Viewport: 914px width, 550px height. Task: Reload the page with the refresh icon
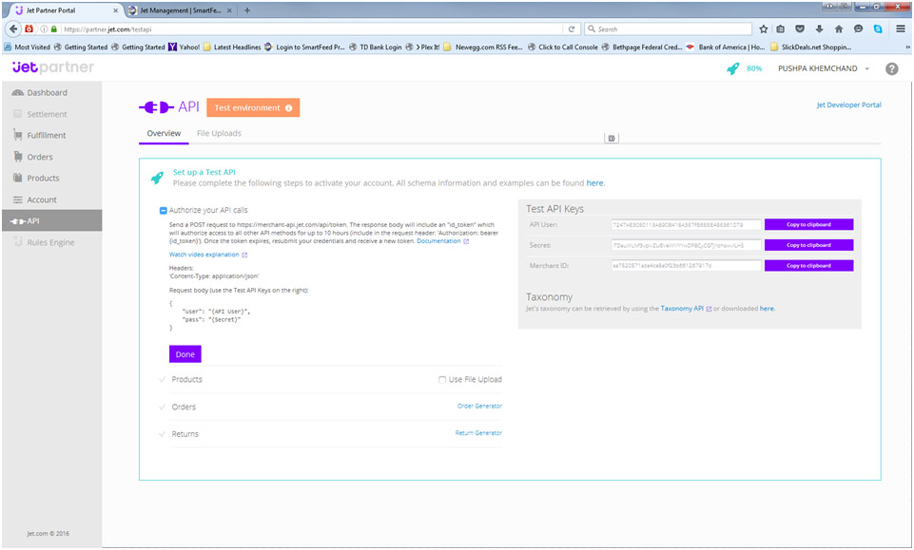click(572, 29)
